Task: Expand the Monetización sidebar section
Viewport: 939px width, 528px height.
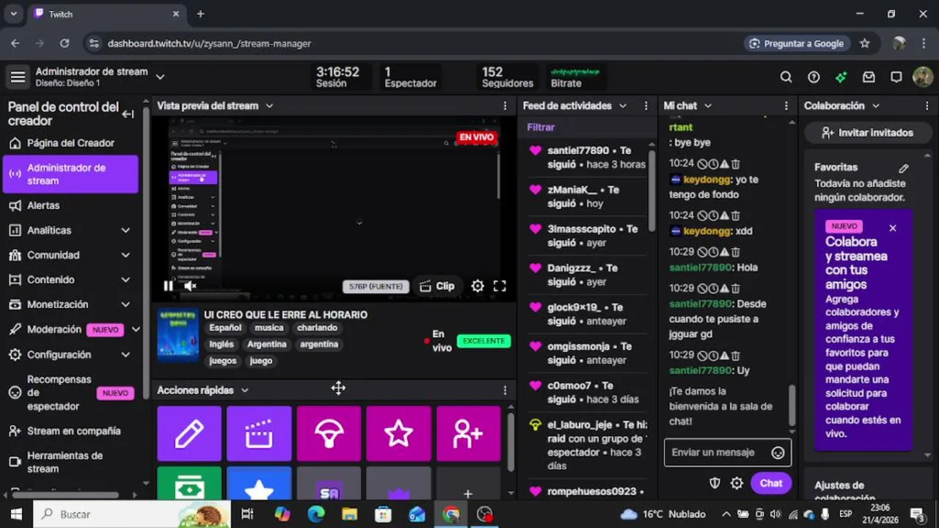Action: point(125,304)
